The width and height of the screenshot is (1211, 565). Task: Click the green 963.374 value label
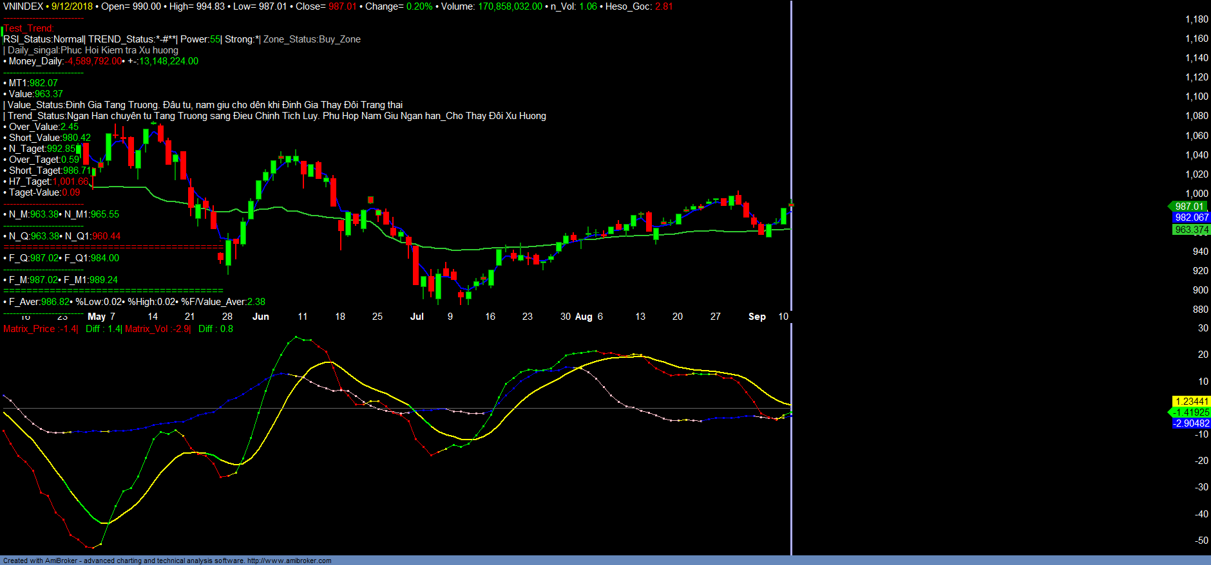click(1191, 230)
